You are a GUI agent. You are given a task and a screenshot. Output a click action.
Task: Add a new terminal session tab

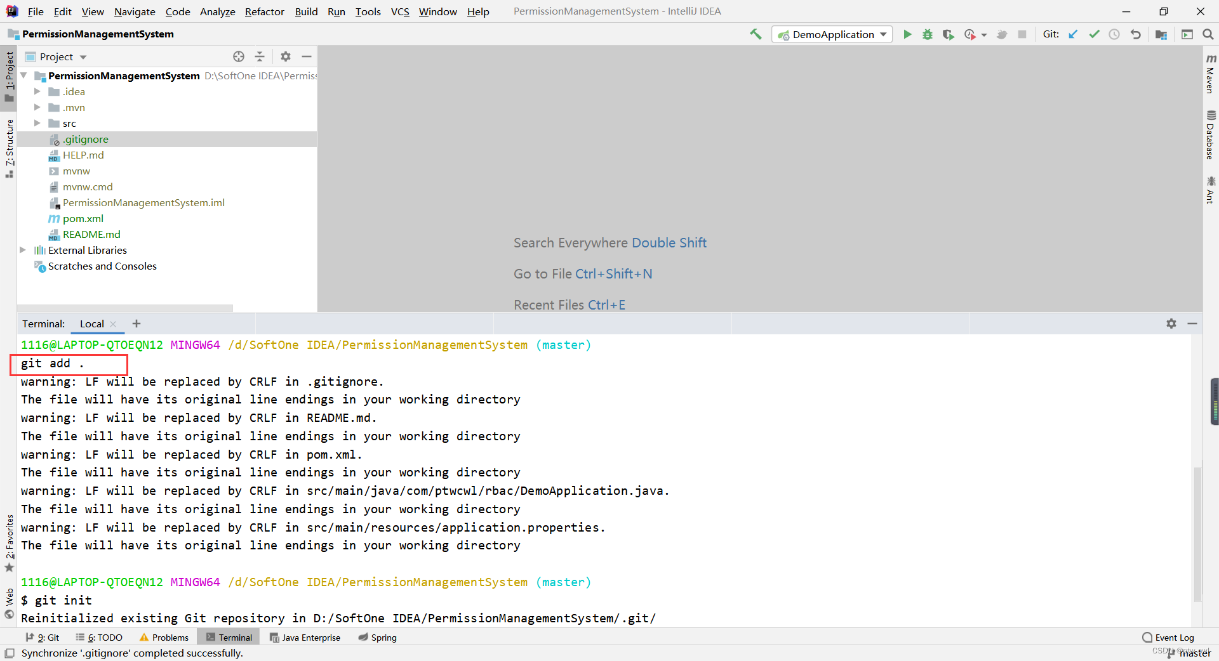(137, 324)
